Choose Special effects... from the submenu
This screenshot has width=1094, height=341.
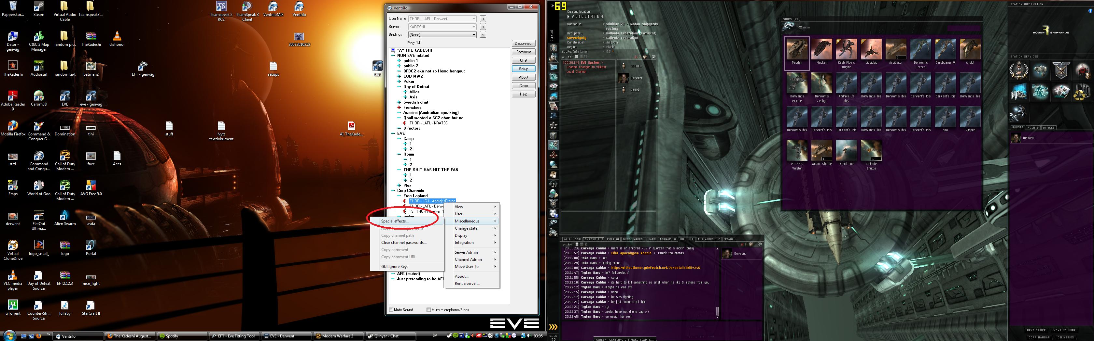(x=406, y=221)
